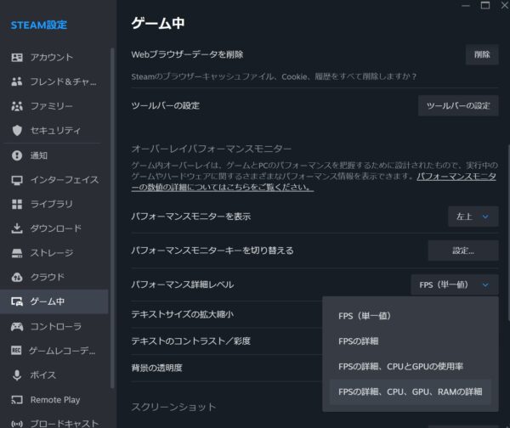Select インターフェイス in sidebar
510x428 pixels.
point(54,180)
